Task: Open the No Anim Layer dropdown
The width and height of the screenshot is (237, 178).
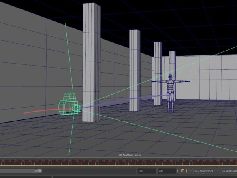Action: pos(229,171)
